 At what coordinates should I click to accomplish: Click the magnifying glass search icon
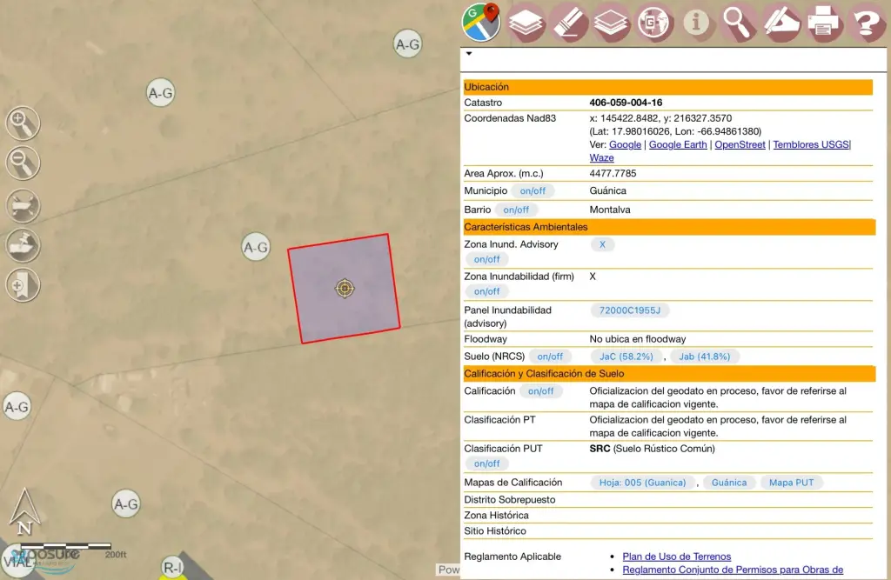point(738,22)
